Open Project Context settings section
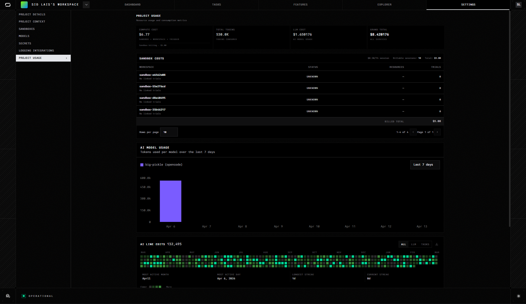Screen dimensions: 526x304 43,22
